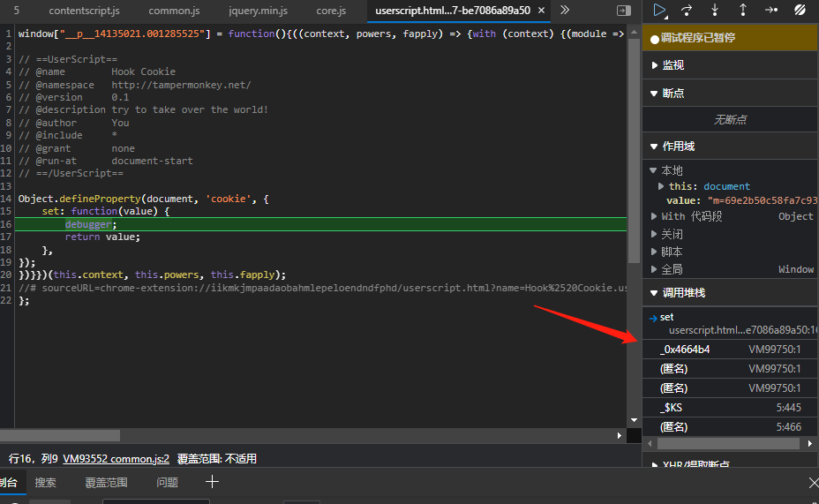Step over next function call
Screen dimensions: 819x504
[687, 10]
